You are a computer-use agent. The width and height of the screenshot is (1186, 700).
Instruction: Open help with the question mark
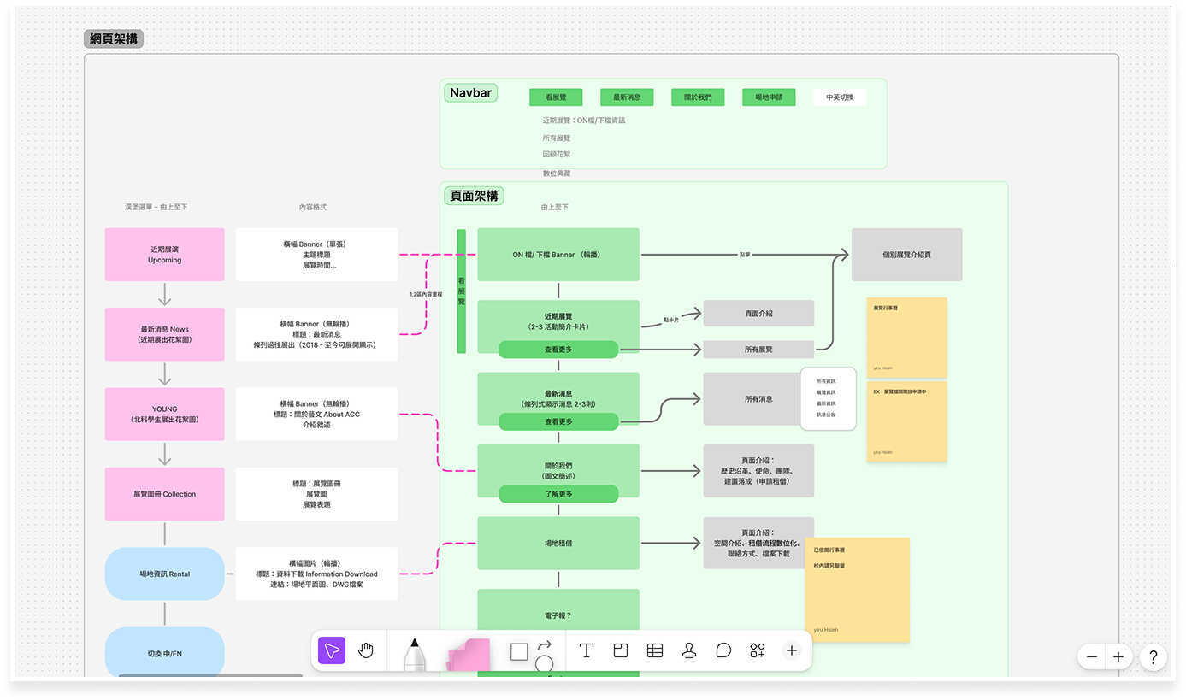(x=1154, y=657)
